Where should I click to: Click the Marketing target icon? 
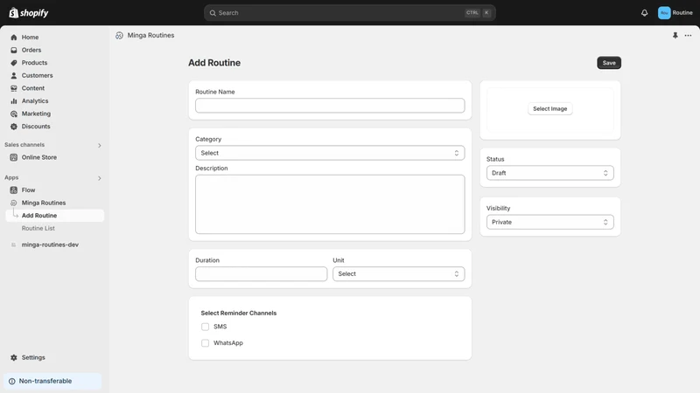coord(14,114)
